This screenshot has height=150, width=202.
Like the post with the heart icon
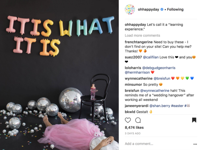click(128, 120)
